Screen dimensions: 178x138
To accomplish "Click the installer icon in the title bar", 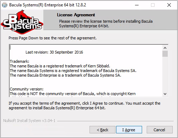I will (x=5, y=5).
